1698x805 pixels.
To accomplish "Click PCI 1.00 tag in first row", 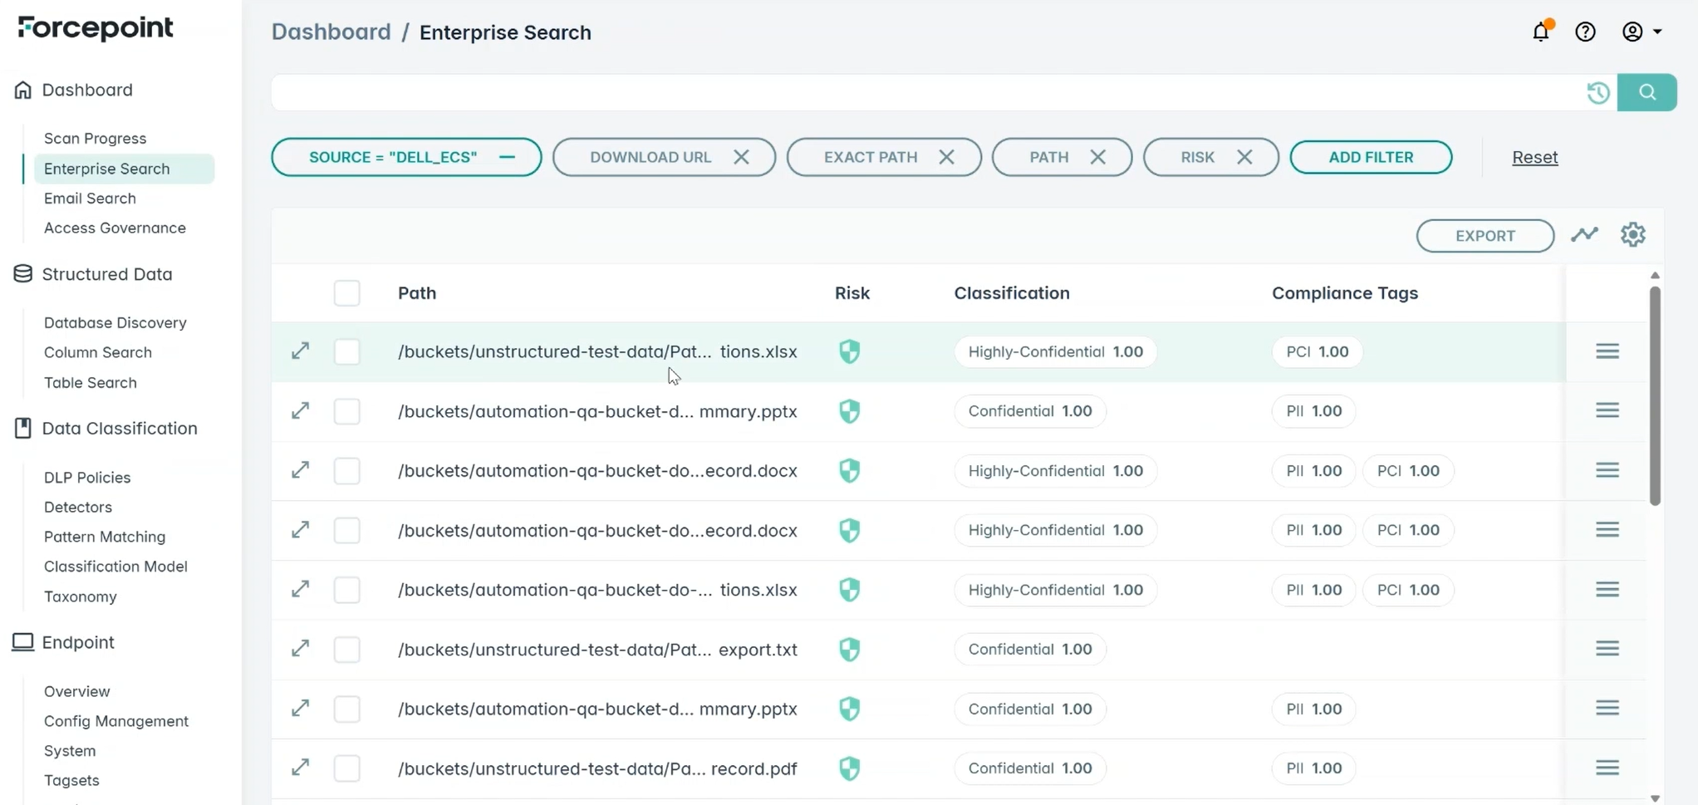I will (x=1317, y=351).
